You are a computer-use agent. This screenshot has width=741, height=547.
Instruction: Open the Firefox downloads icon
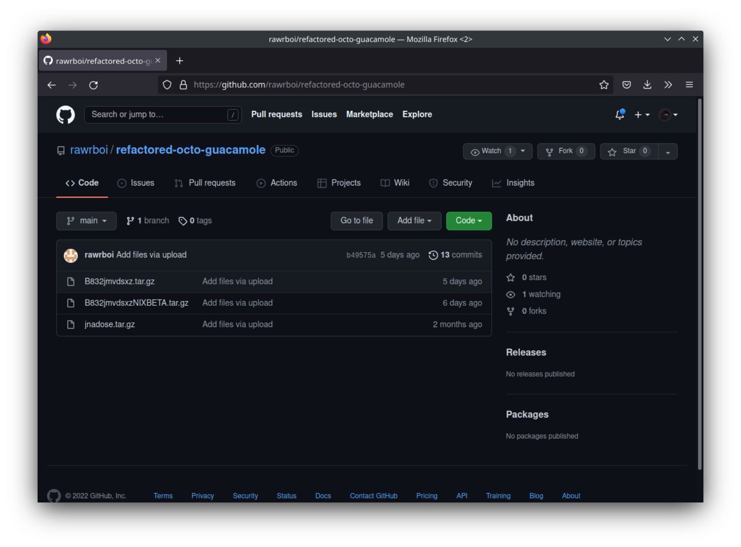[647, 84]
